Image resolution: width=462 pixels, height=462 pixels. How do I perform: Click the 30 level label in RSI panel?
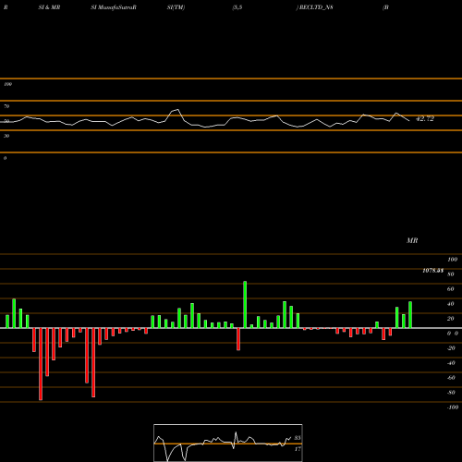pos(6,136)
